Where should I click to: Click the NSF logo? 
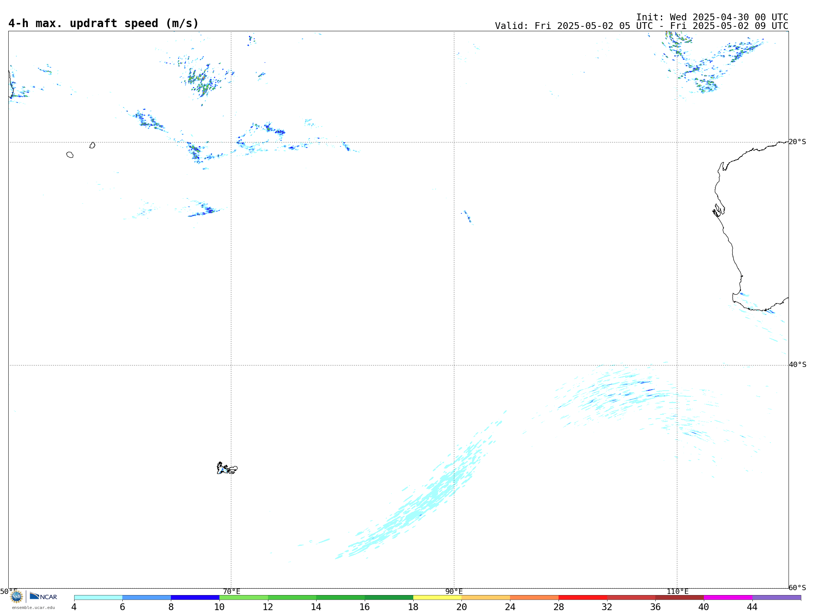click(x=17, y=597)
